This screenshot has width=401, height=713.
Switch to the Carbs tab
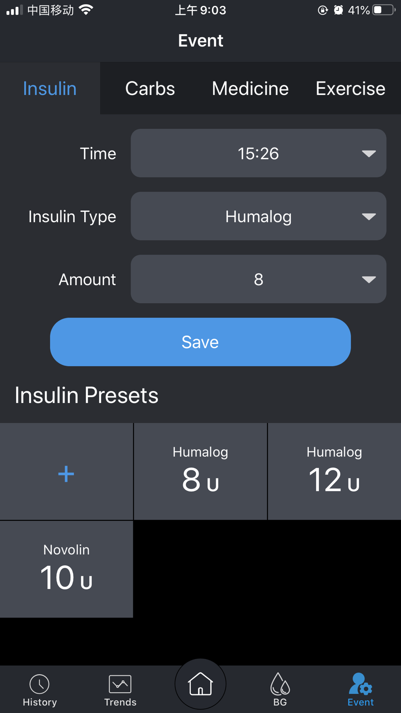click(x=150, y=88)
